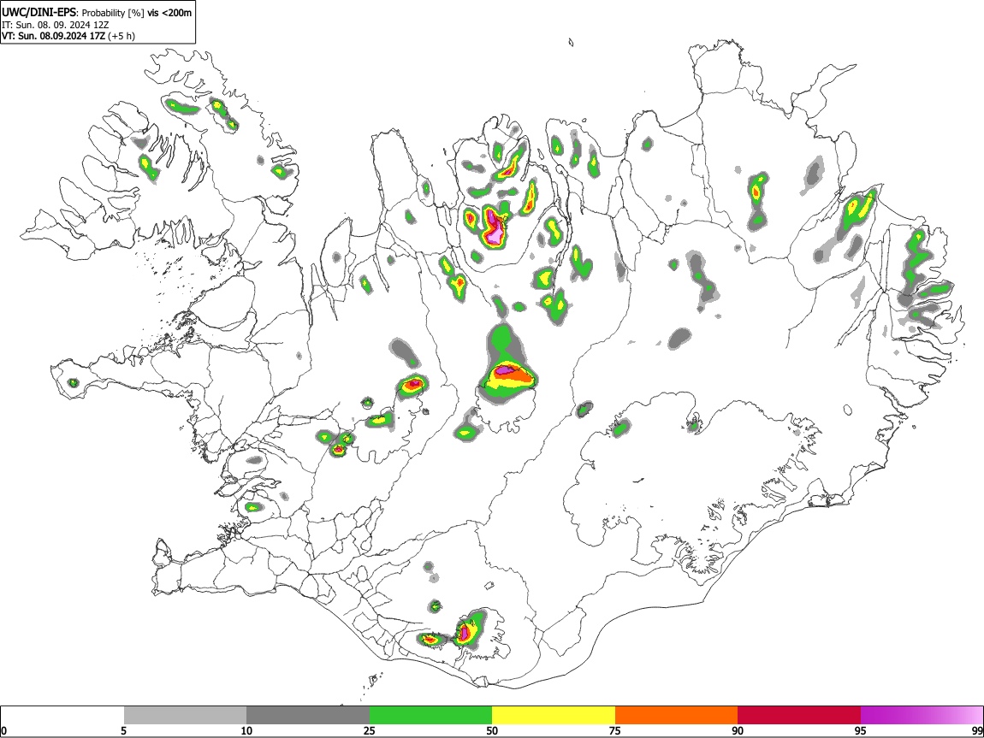Click the legend value '90'
The image size is (984, 738).
coord(738,730)
